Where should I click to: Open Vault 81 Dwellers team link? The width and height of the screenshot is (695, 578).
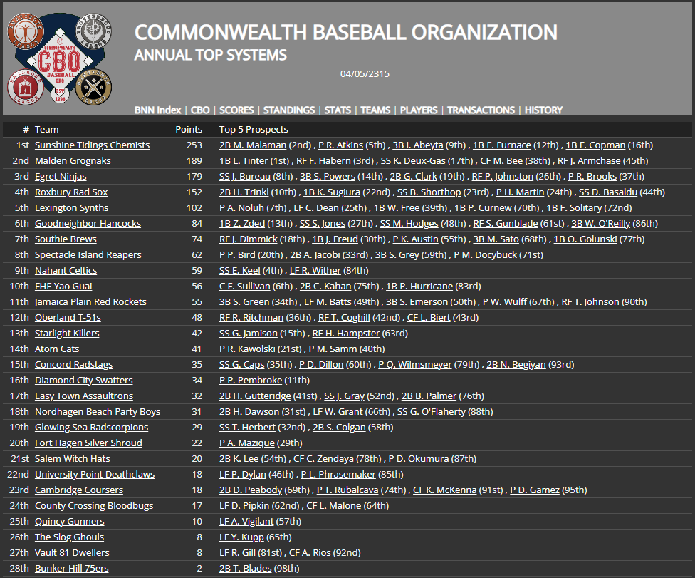(x=72, y=552)
